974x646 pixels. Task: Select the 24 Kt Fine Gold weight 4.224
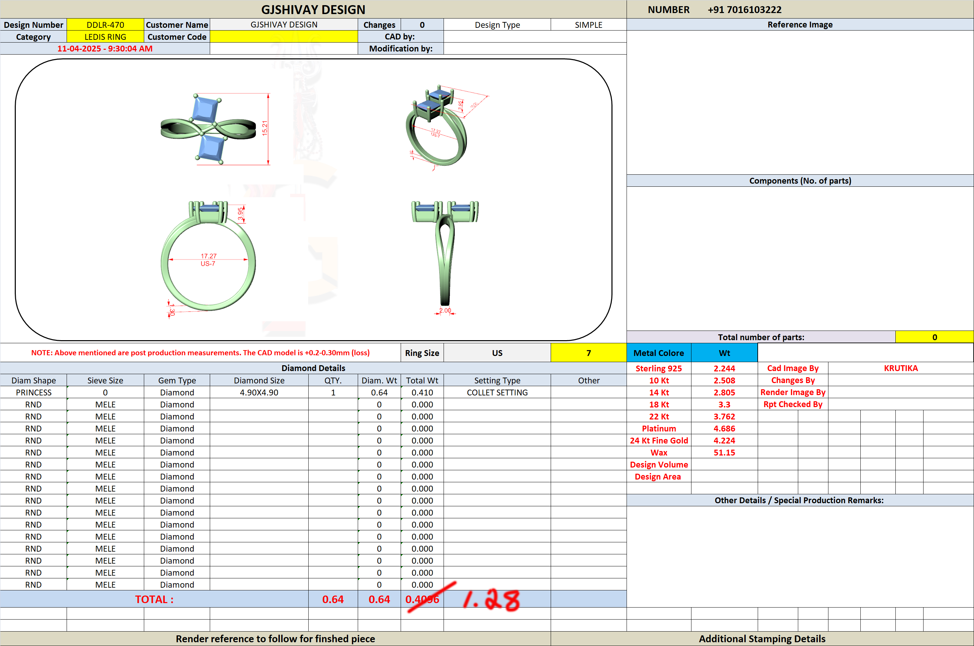point(724,440)
